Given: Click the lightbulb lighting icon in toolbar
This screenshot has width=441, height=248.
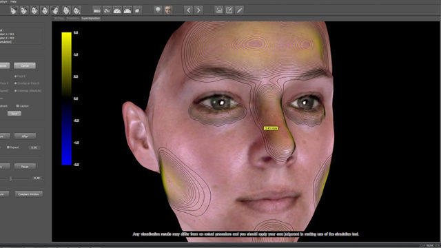Looking at the screenshot, I should [x=158, y=10].
